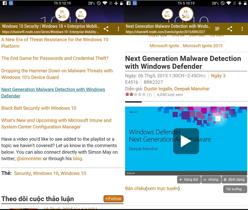Tap the smaller bunny bubble in the left screen
The height and width of the screenshot is (210, 248).
[x=81, y=14]
